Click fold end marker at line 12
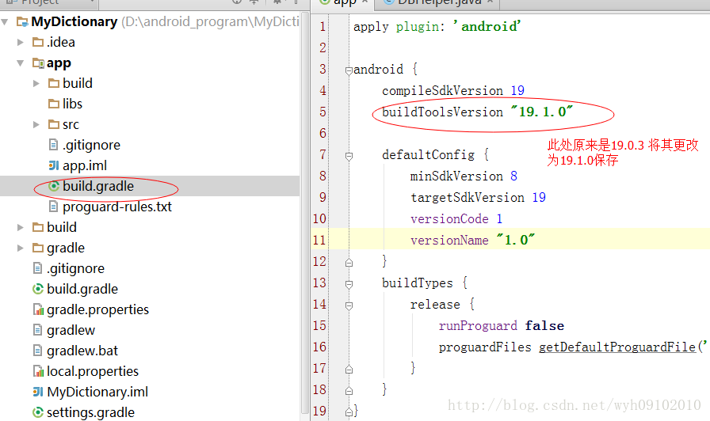 pos(349,262)
